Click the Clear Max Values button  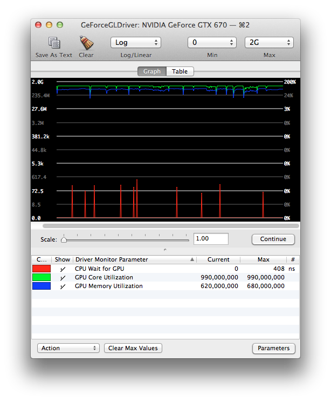click(x=133, y=348)
